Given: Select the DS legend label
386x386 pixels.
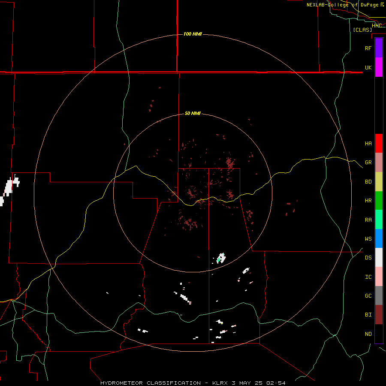Looking at the screenshot, I should click(x=368, y=258).
